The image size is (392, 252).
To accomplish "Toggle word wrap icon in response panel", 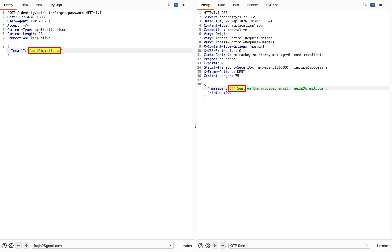I will (373, 5).
